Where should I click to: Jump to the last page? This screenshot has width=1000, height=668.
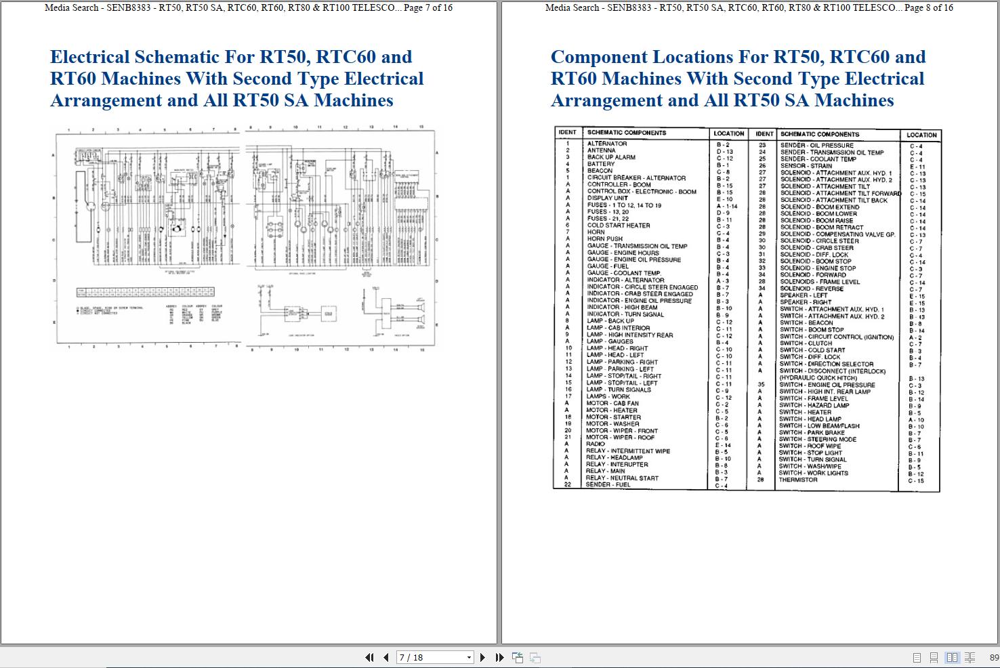499,657
